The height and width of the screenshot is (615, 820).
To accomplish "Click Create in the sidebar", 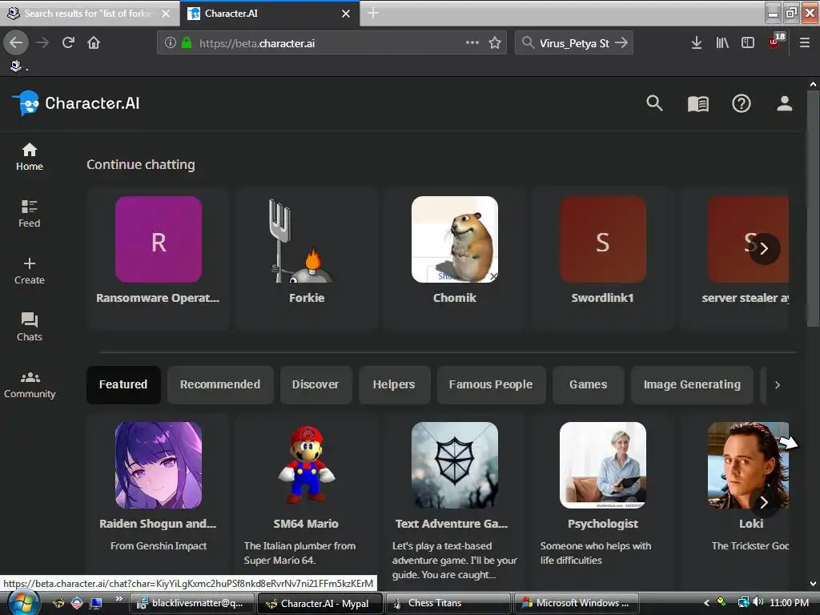I will (30, 271).
